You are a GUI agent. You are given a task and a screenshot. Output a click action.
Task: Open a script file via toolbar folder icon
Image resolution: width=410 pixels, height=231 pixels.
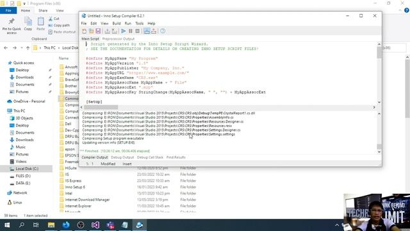coord(91,31)
